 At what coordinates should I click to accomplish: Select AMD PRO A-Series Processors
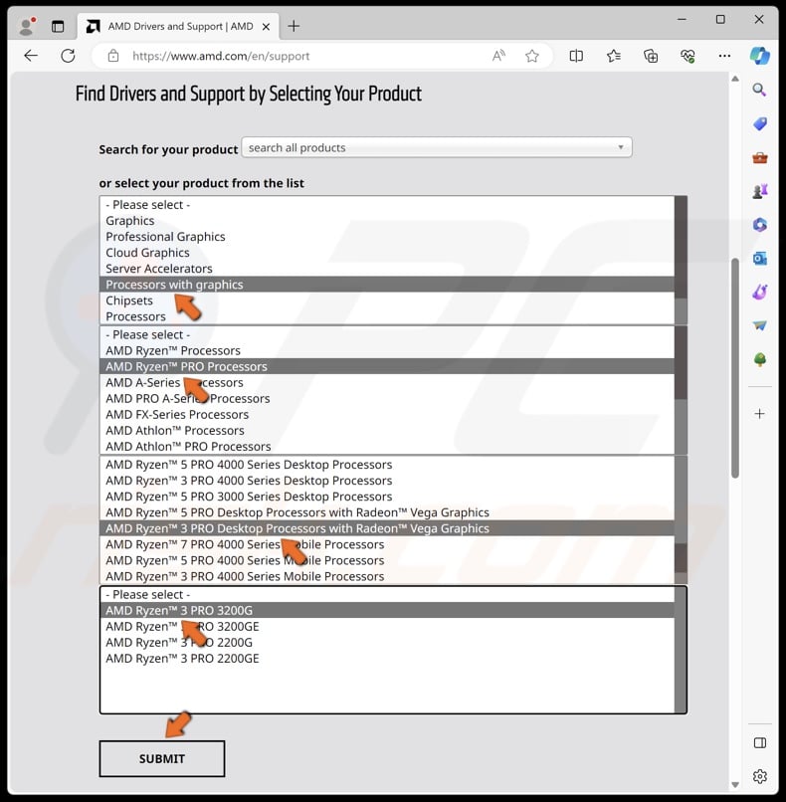click(387, 398)
